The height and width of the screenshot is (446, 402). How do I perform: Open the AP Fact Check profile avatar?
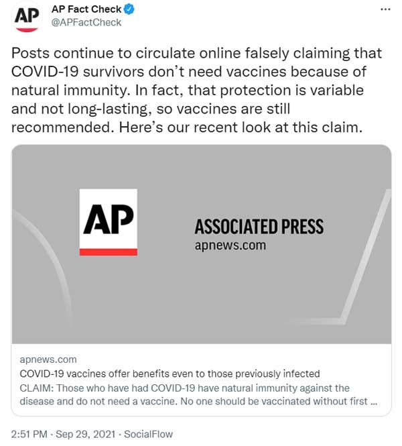point(27,18)
